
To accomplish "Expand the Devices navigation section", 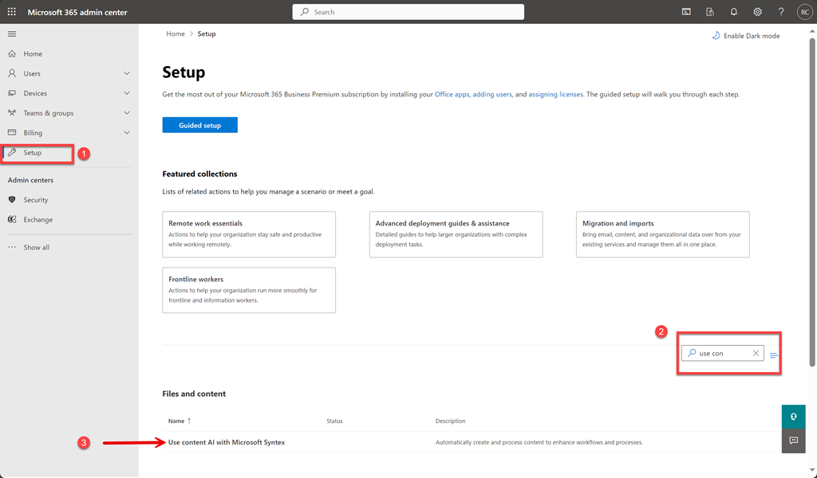I will click(127, 93).
